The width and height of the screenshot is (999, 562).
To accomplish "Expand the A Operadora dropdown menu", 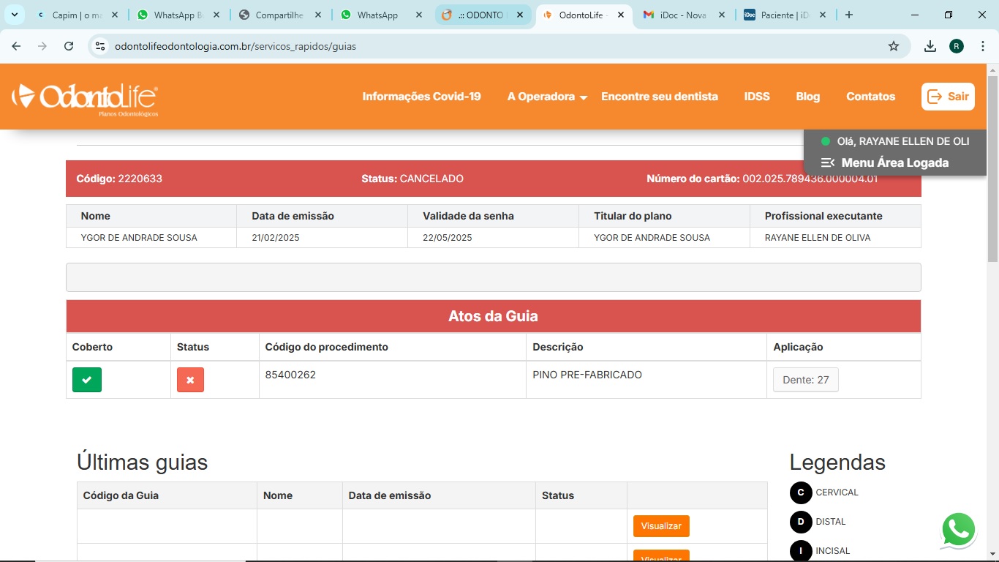I will coord(547,97).
